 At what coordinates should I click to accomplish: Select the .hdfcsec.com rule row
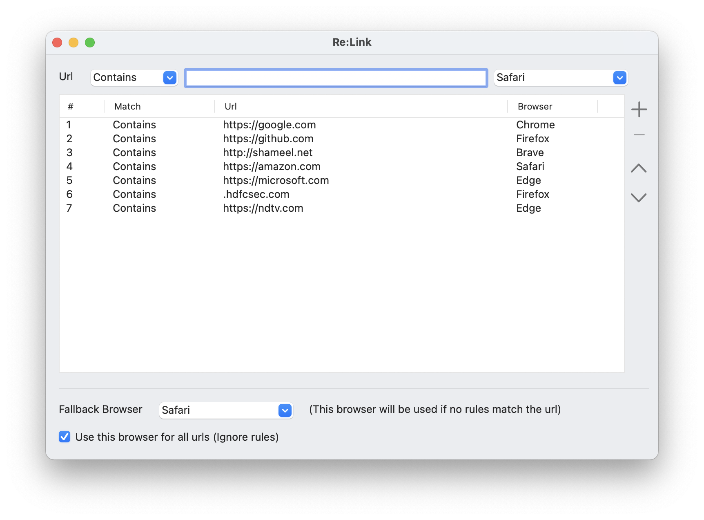pos(256,194)
